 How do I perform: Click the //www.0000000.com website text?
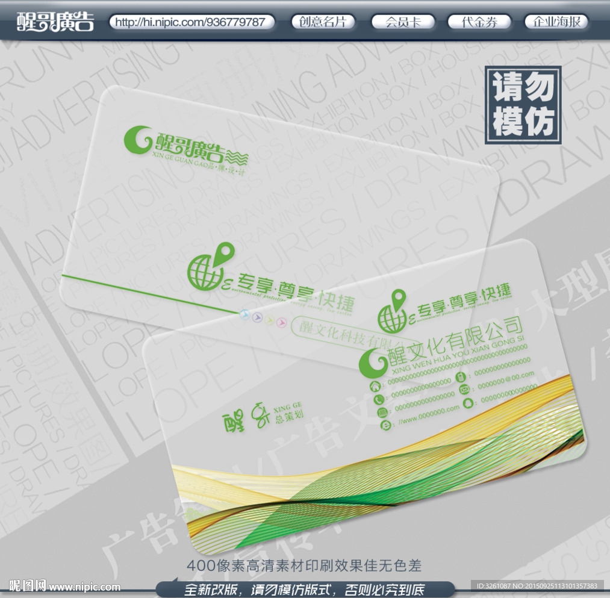pyautogui.click(x=429, y=416)
